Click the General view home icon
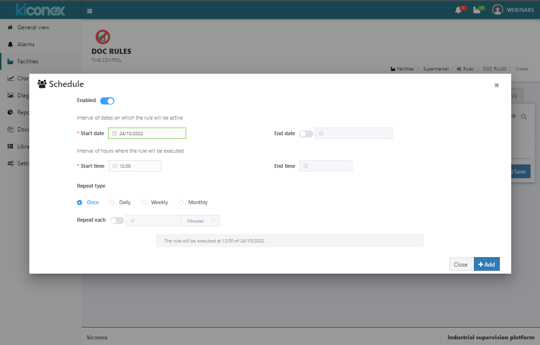This screenshot has height=345, width=540. click(x=10, y=27)
